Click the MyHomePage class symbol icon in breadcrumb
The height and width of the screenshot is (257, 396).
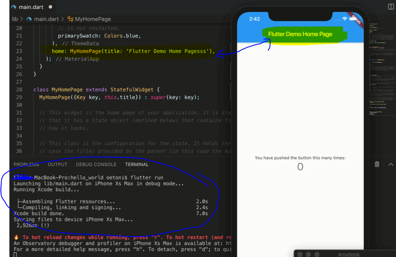(70, 19)
